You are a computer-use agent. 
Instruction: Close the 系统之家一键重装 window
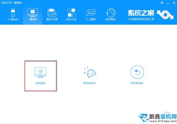174,3
